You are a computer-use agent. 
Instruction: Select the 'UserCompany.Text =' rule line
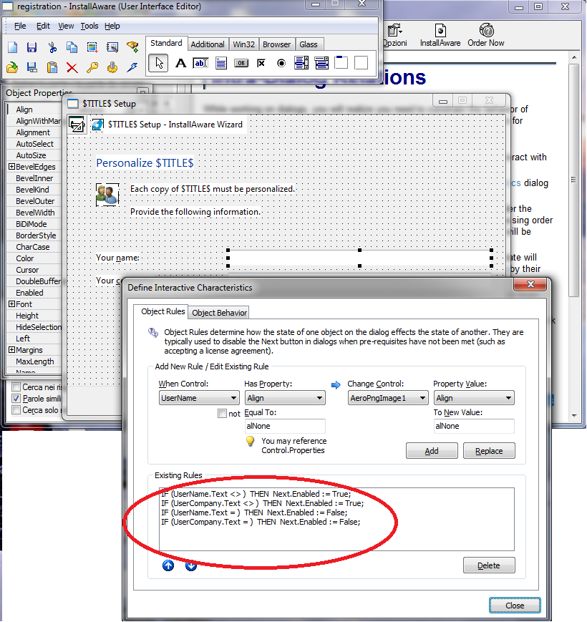pos(261,522)
